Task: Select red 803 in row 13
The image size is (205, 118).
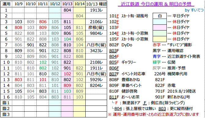Action: [18, 80]
